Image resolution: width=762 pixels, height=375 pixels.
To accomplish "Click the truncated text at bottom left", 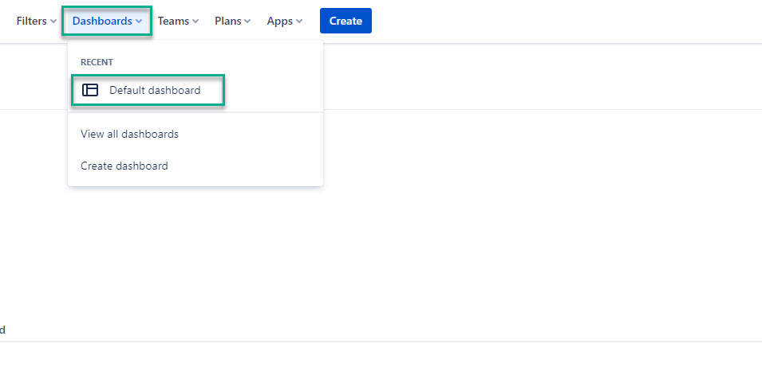I will pos(2,330).
